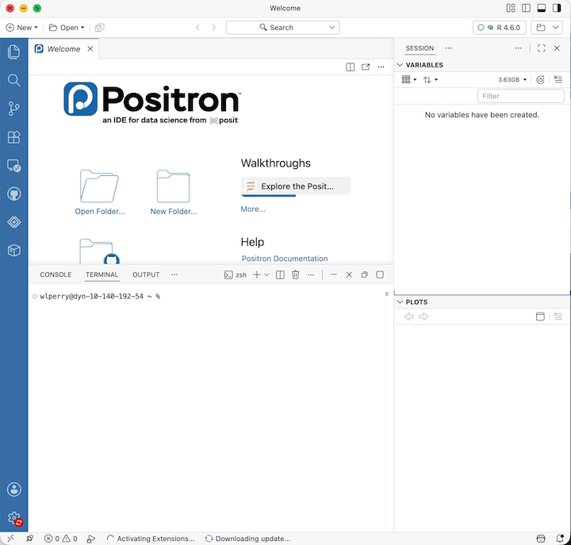This screenshot has height=545, width=571.
Task: Open the diamond-shaped activity bar icon
Action: coord(13,222)
